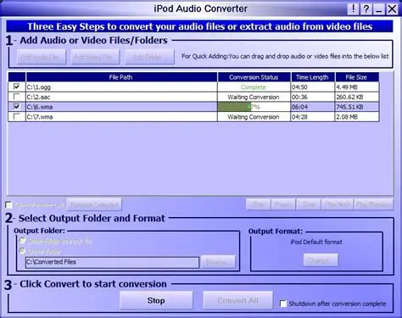
Task: Click the 4.49 MB file size cell
Action: coord(357,86)
